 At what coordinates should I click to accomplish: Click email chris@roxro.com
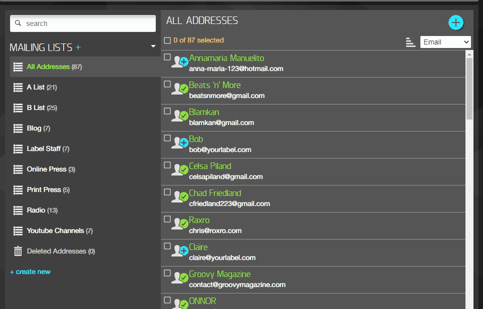(215, 230)
